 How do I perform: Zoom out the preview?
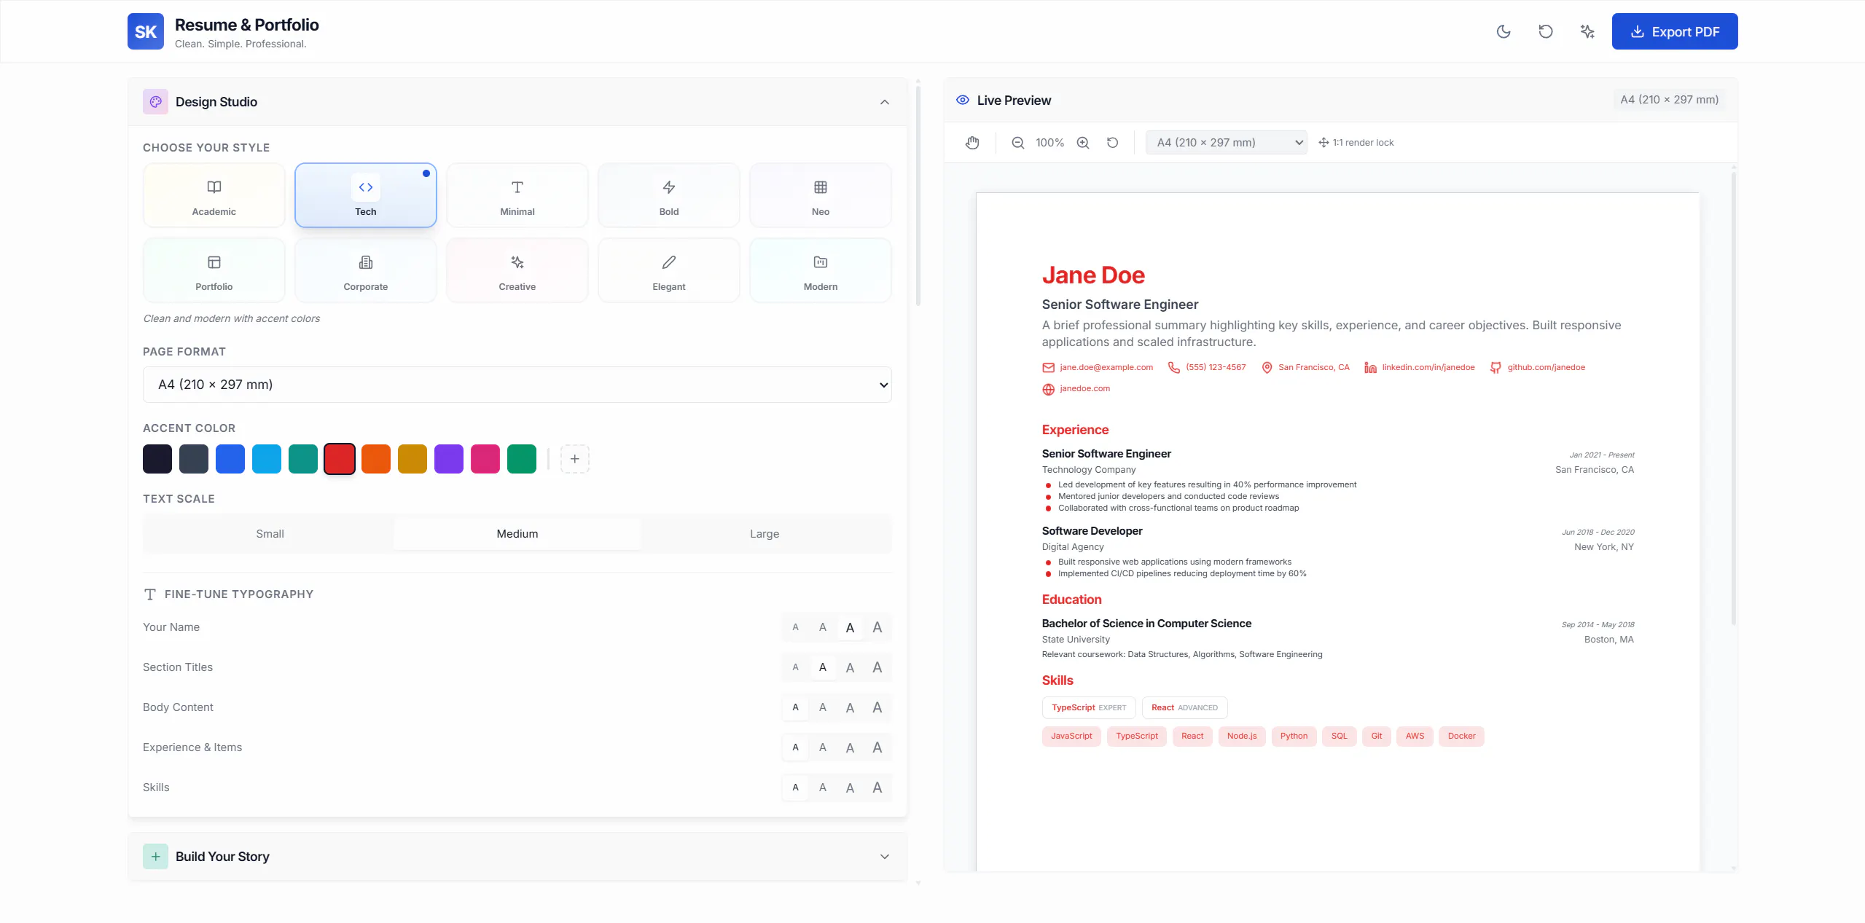[1017, 143]
